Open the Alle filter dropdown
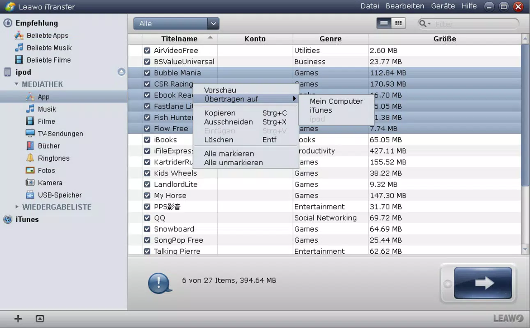 click(x=176, y=24)
